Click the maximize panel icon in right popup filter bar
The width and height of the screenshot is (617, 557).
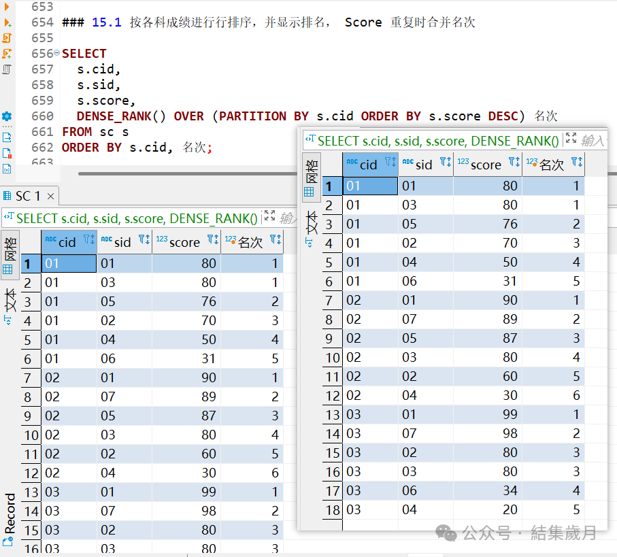(x=571, y=137)
